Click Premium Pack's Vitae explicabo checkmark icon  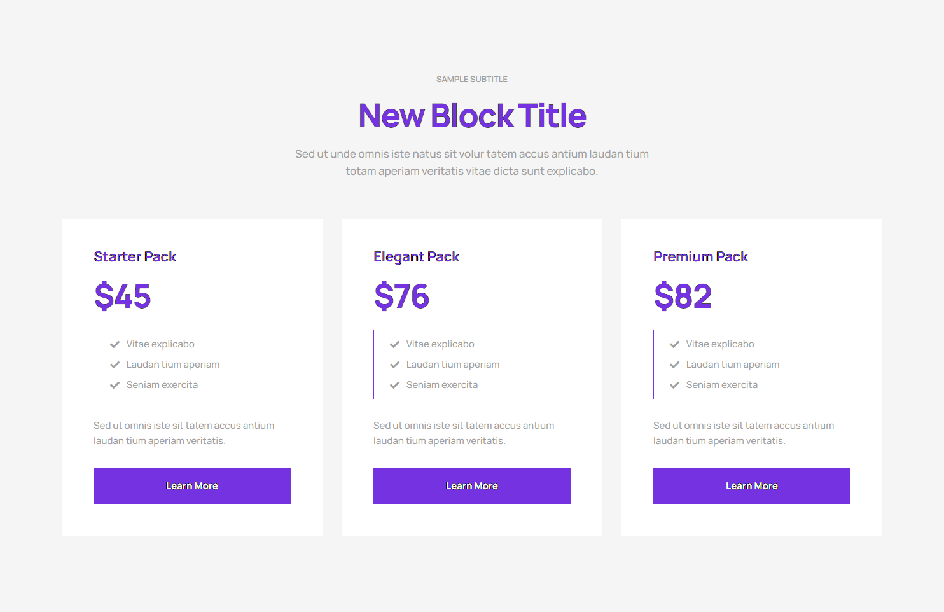pyautogui.click(x=675, y=344)
